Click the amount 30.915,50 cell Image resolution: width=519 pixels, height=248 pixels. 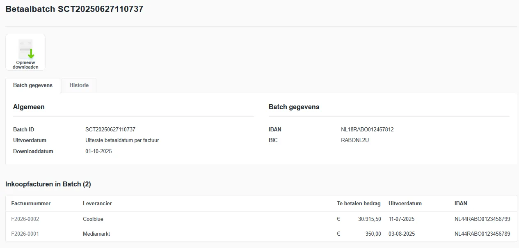[369, 219]
